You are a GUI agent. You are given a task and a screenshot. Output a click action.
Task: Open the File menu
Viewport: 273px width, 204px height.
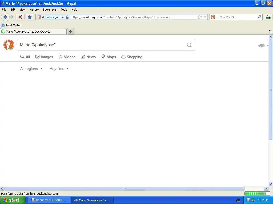pyautogui.click(x=4, y=10)
